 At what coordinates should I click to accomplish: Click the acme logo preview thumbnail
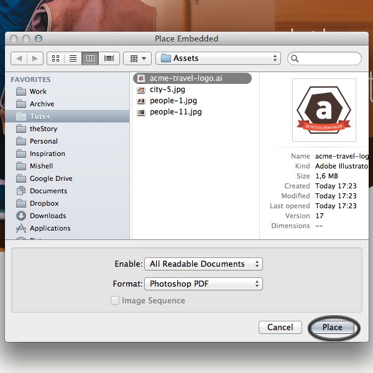[x=324, y=110]
